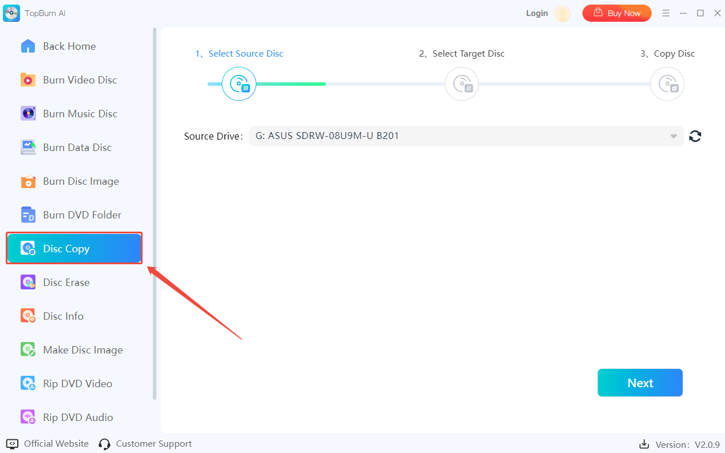Open the hamburger menu in title bar
Screen dimensions: 725x453
point(666,13)
